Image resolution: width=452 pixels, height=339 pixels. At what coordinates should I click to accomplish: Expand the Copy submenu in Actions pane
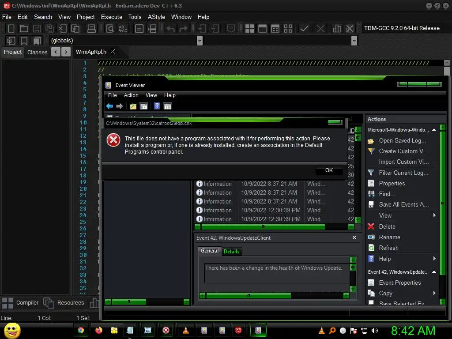point(434,293)
